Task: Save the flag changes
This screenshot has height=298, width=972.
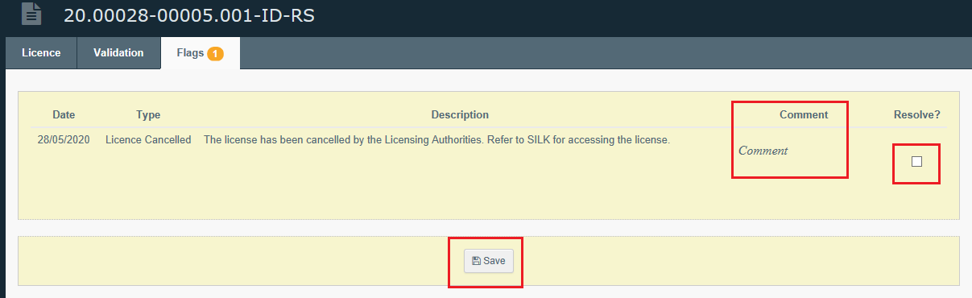Action: tap(489, 261)
